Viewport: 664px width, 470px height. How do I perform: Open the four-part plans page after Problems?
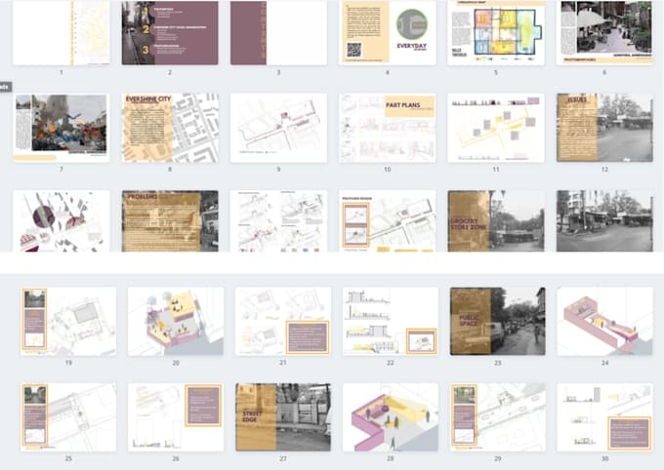click(x=278, y=220)
